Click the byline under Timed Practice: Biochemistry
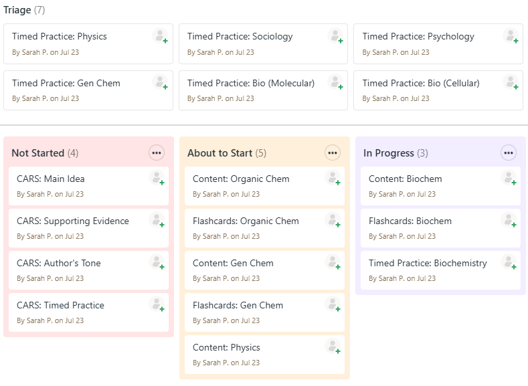This screenshot has height=386, width=528. (402, 279)
